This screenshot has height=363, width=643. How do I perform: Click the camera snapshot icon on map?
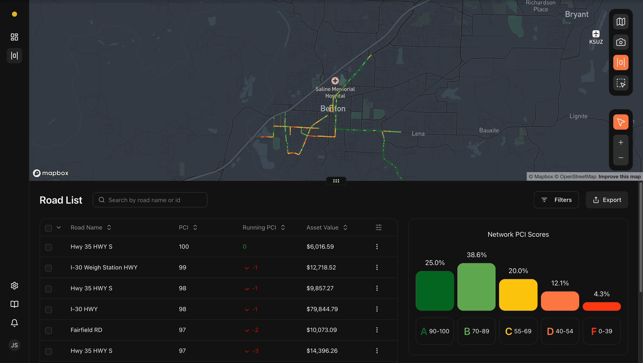(621, 42)
